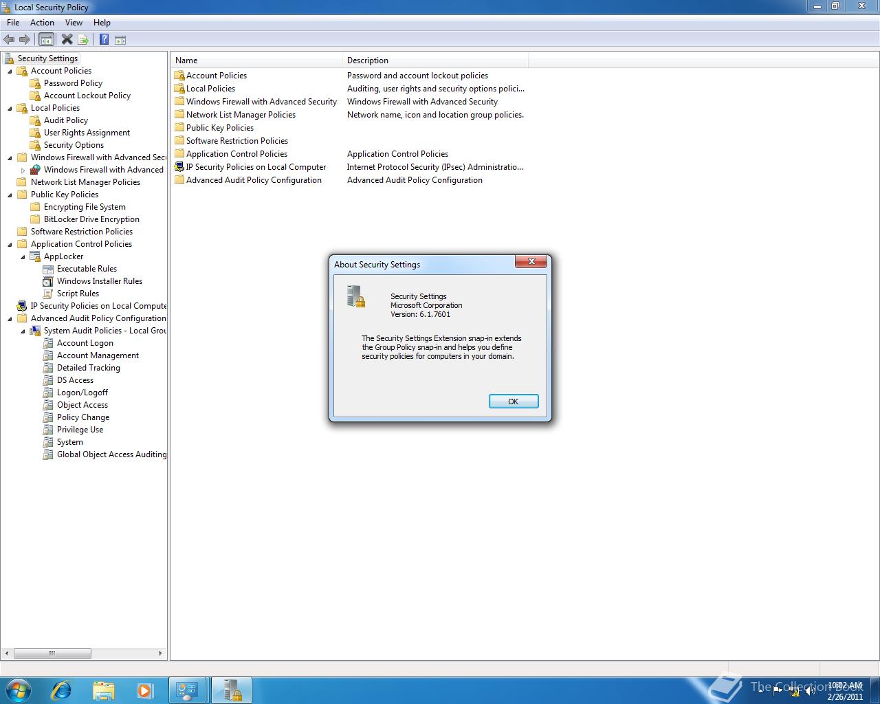This screenshot has width=880, height=704.
Task: Click System Audit Policies icon
Action: pyautogui.click(x=35, y=331)
